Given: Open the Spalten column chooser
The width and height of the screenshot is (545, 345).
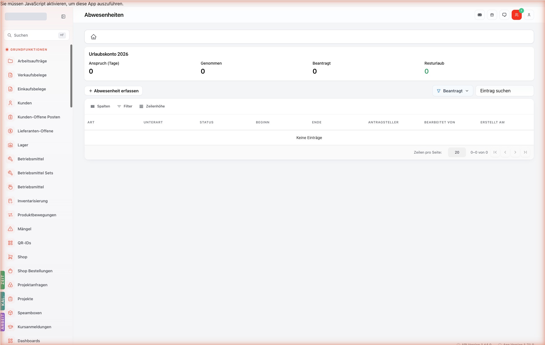Looking at the screenshot, I should click(x=100, y=106).
